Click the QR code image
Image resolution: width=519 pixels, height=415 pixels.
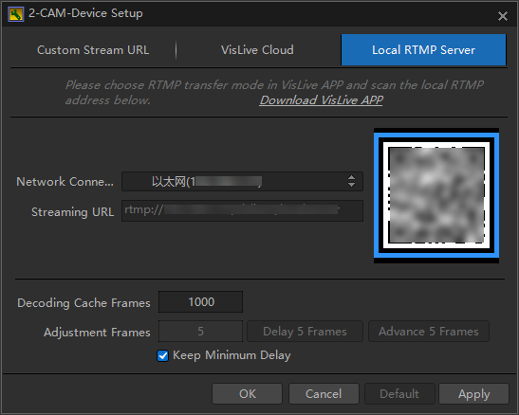436,195
